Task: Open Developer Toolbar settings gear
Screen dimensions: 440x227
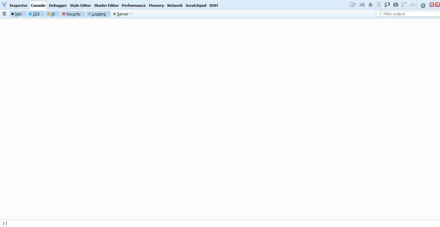Action: click(x=423, y=5)
